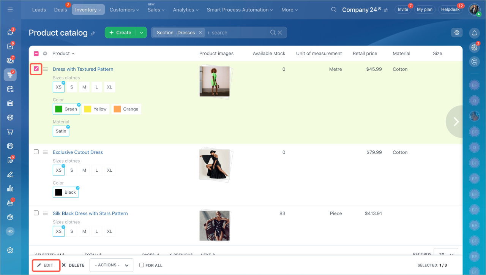The height and width of the screenshot is (275, 486).
Task: Open the warehouse store sidebar icon
Action: click(10, 103)
